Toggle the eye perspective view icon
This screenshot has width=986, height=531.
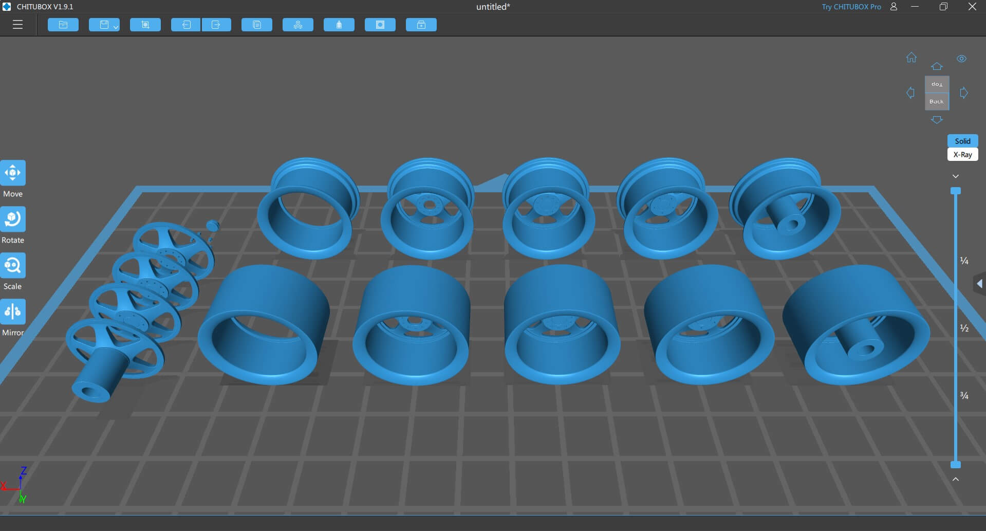pos(961,59)
